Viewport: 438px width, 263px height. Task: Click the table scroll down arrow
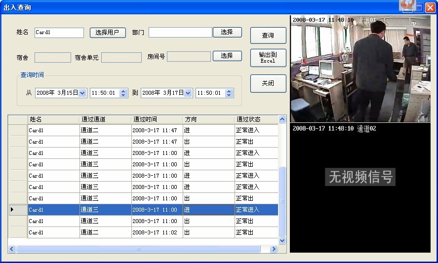(x=282, y=240)
